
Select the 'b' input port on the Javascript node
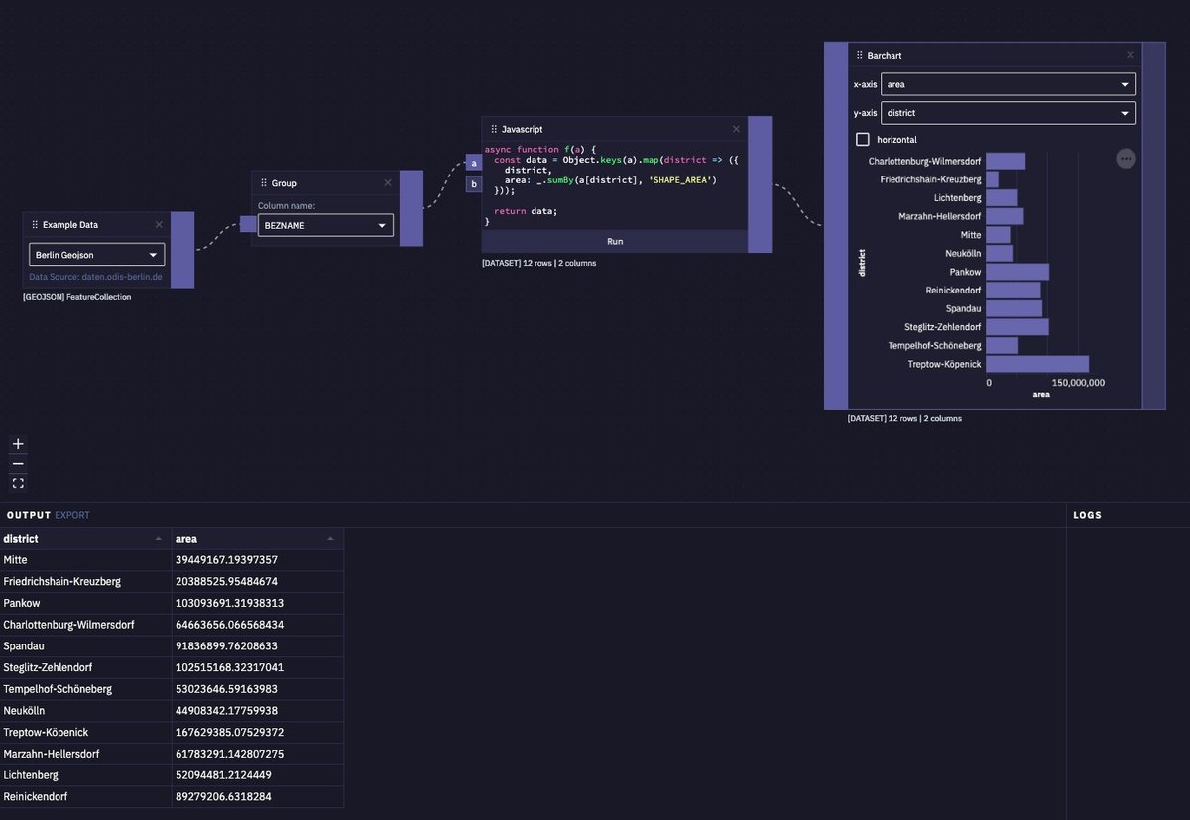point(473,182)
